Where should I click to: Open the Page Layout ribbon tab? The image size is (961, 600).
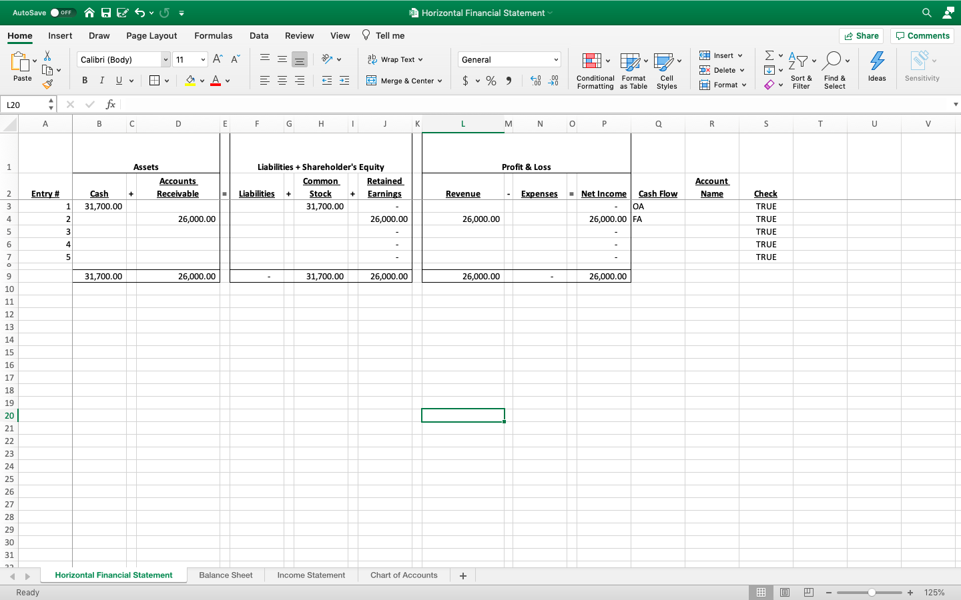click(x=151, y=35)
